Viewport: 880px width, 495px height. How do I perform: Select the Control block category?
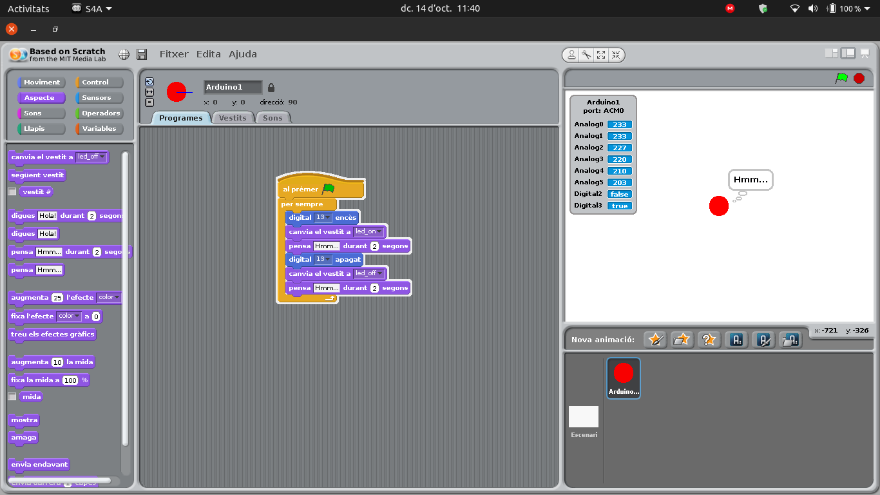pos(100,82)
